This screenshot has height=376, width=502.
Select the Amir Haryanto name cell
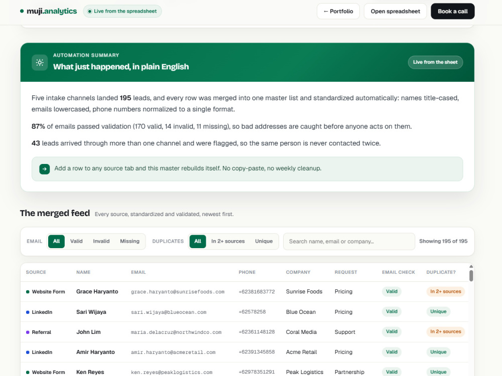tap(95, 352)
